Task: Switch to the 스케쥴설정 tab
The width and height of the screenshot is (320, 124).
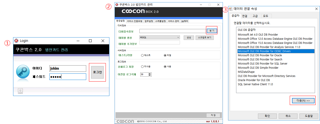Action: (x=160, y=21)
